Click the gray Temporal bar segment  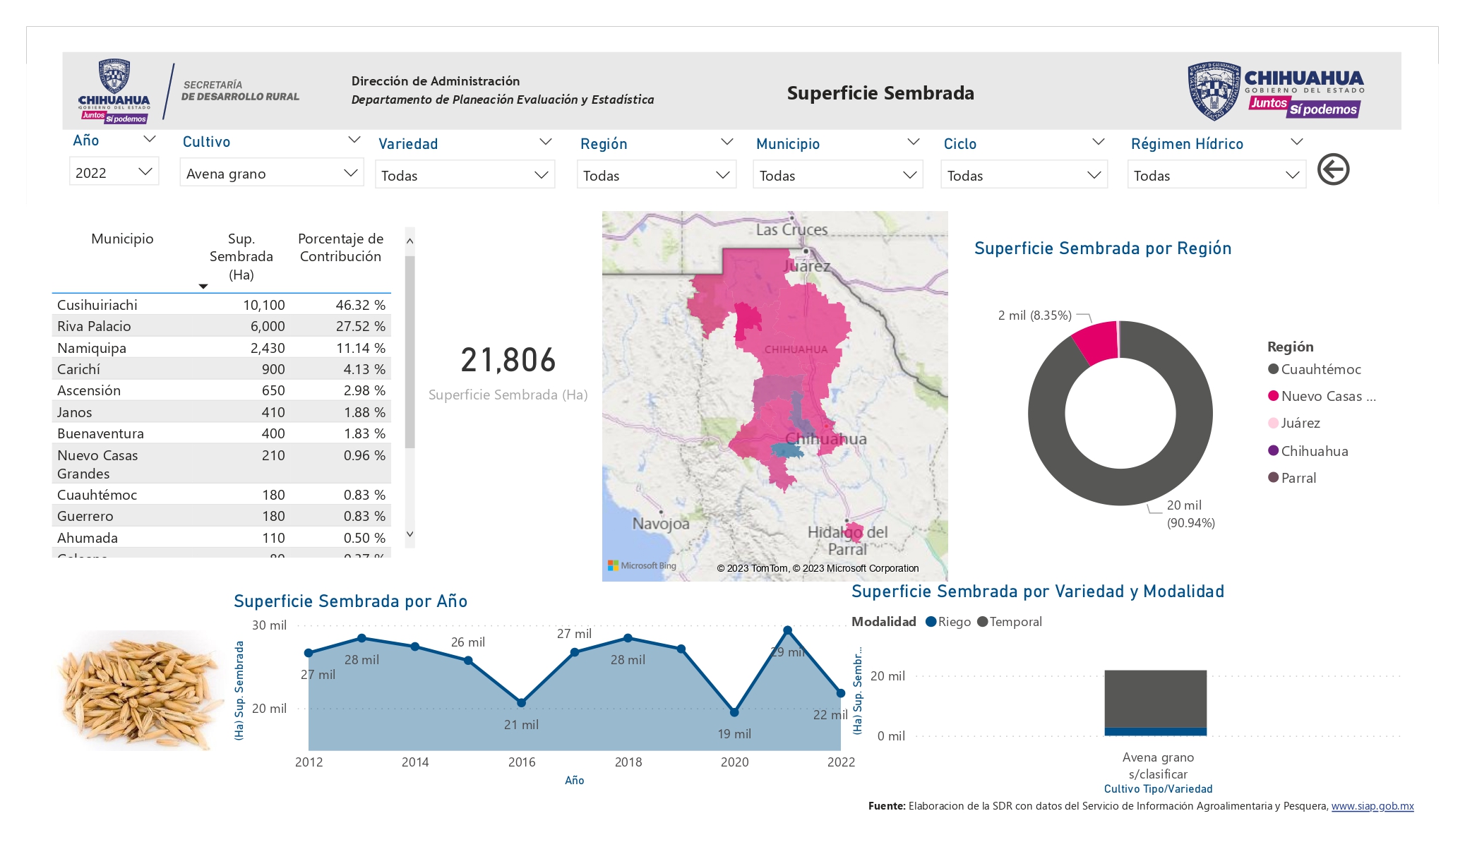[x=1155, y=699]
